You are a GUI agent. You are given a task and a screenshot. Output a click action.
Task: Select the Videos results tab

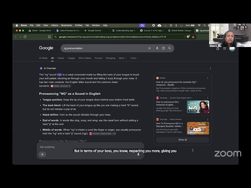pos(61,58)
